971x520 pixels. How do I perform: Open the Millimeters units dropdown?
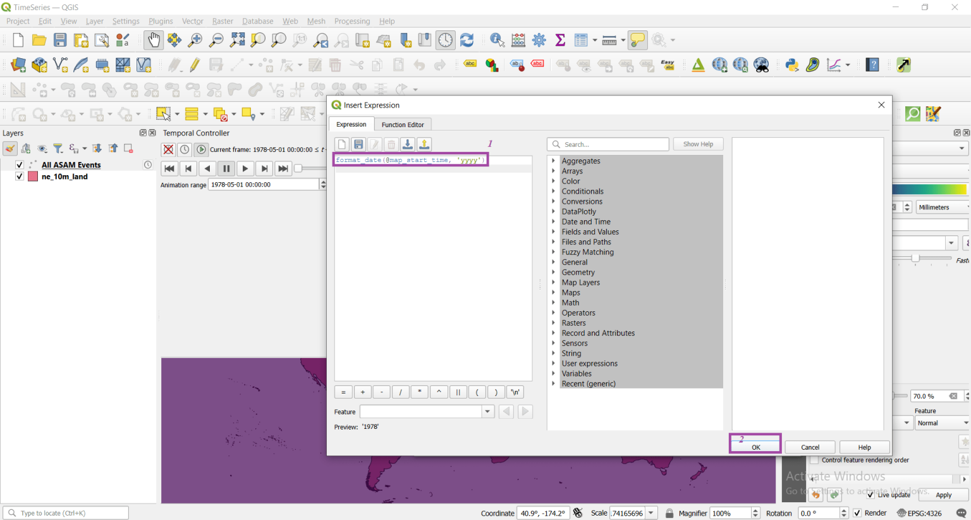coord(942,207)
